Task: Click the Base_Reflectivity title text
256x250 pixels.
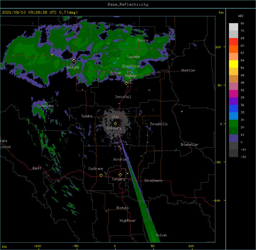Action: click(x=128, y=4)
